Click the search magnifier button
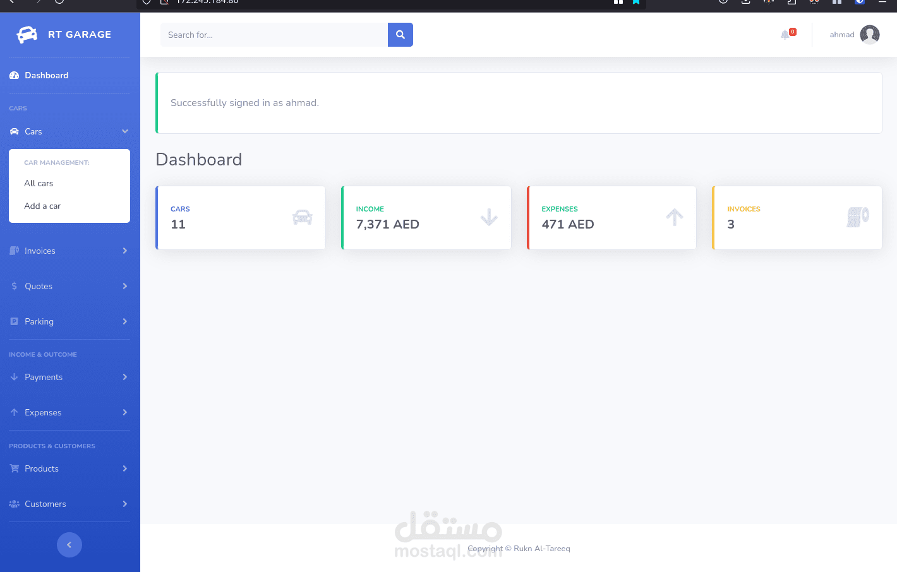This screenshot has height=572, width=897. (x=400, y=35)
